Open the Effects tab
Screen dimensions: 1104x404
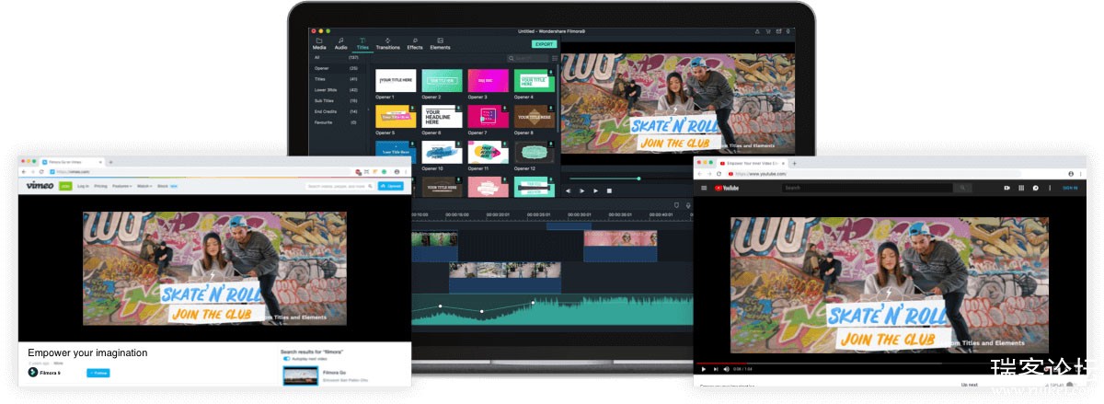click(415, 43)
